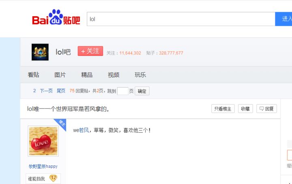Viewport: 292px width, 184px height.
Task: Open the lol吧 forum name link
Action: point(63,52)
